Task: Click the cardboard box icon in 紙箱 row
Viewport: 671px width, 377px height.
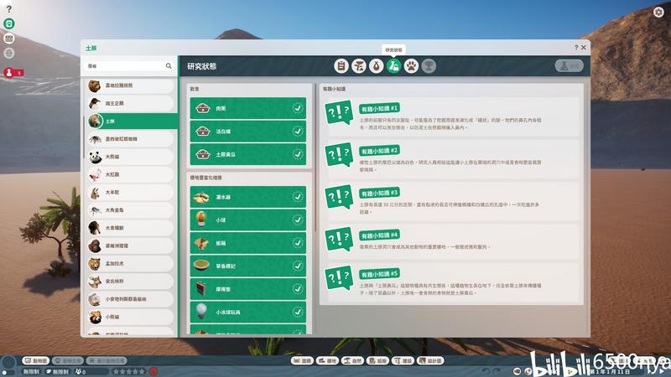Action: click(x=201, y=243)
